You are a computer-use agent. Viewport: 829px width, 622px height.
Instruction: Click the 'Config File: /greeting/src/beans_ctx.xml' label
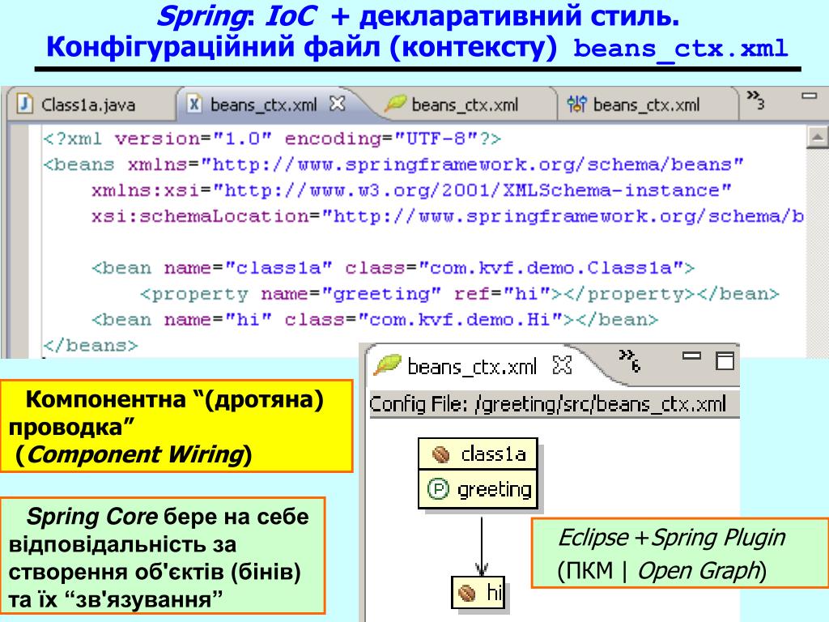pos(548,404)
